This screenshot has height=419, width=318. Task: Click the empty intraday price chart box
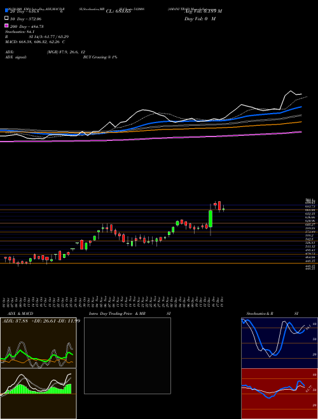pyautogui.click(x=127, y=356)
